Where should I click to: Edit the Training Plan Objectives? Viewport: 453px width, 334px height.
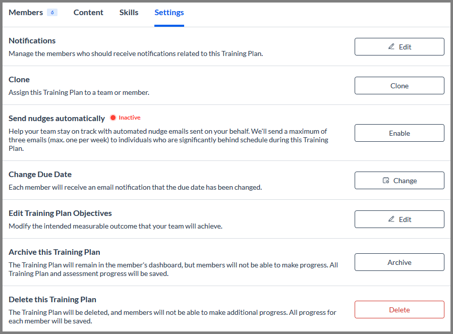tap(399, 219)
